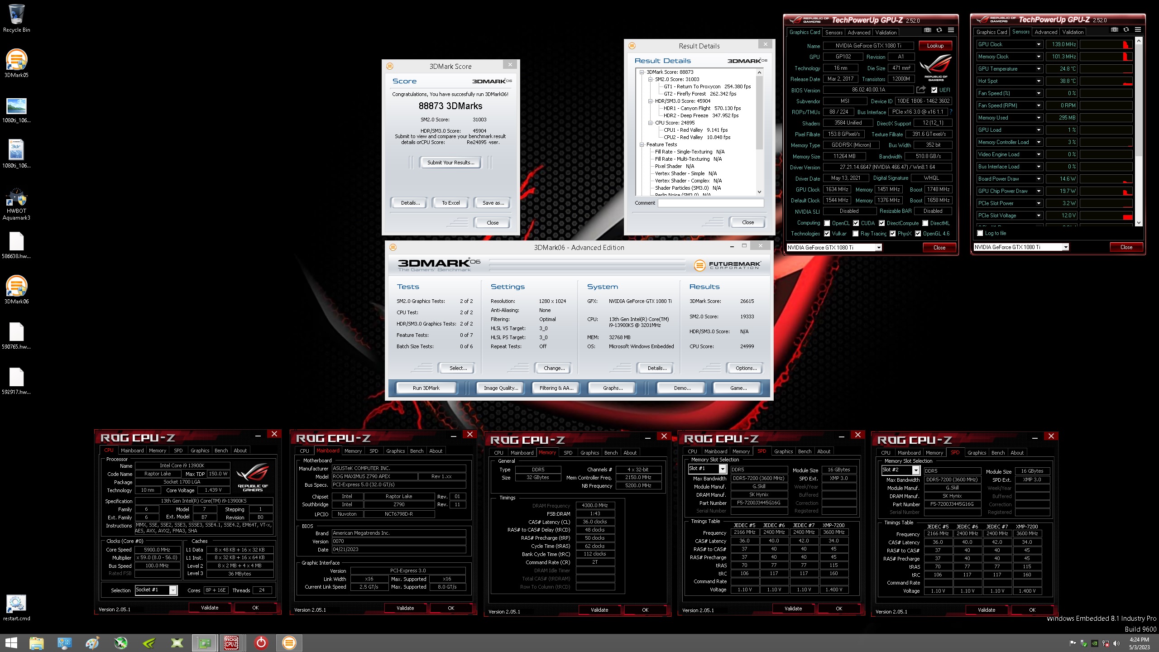1159x652 pixels.
Task: Select the 592917.hw... file on desktop
Action: [16, 381]
